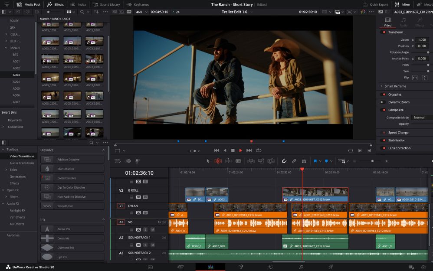Select the Blade edit mode tool
This screenshot has width=433, height=271.
coord(238,161)
